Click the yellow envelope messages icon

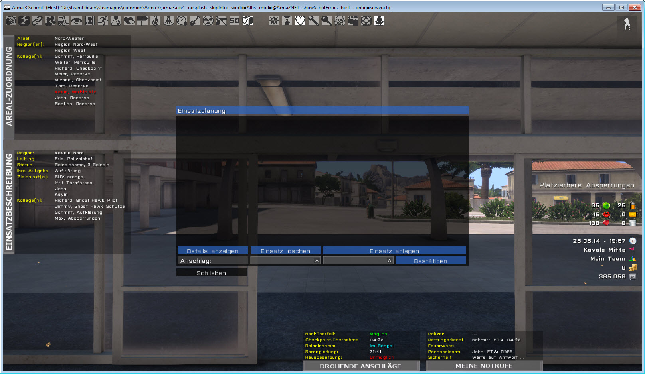pos(633,215)
